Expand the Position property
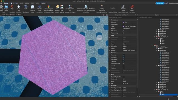The image size is (178, 100). pos(110,51)
